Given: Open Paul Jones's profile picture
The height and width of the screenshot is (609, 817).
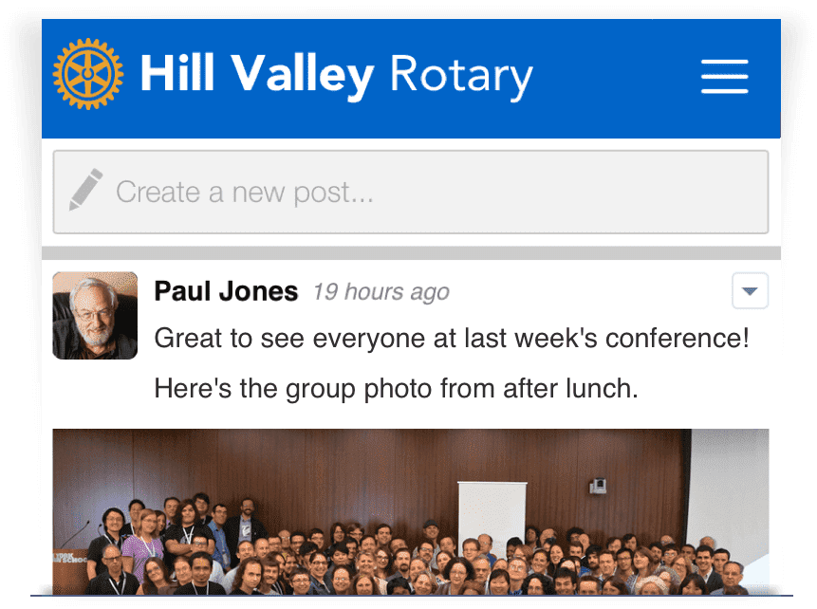Looking at the screenshot, I should (95, 316).
